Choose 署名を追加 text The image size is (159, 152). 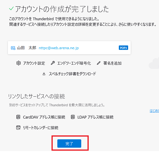(112, 63)
